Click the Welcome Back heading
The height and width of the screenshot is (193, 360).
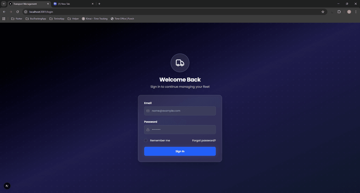click(180, 80)
